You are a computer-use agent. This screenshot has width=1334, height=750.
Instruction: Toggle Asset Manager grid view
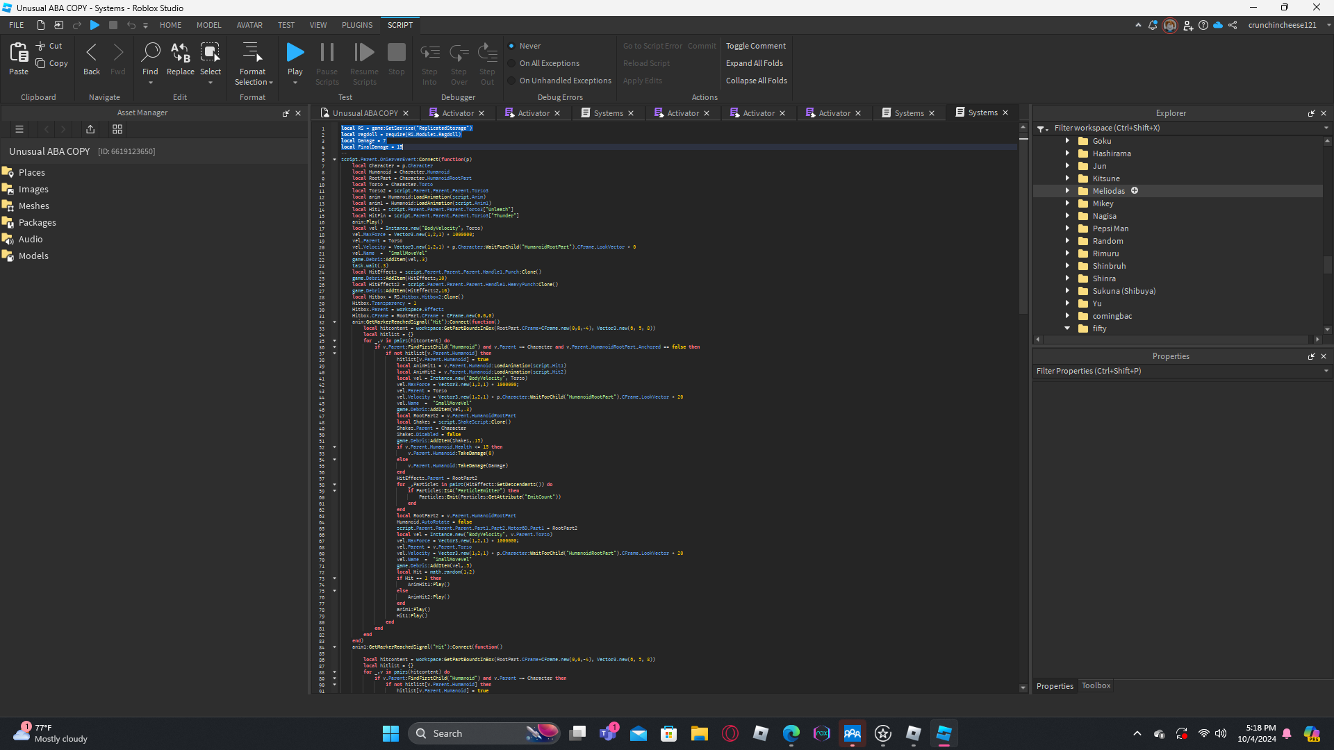point(117,129)
